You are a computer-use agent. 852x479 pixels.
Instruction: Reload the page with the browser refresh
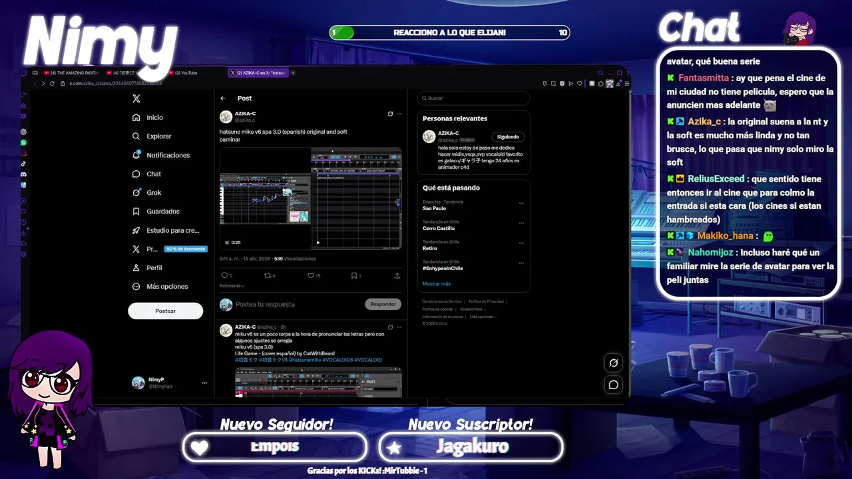[x=52, y=83]
